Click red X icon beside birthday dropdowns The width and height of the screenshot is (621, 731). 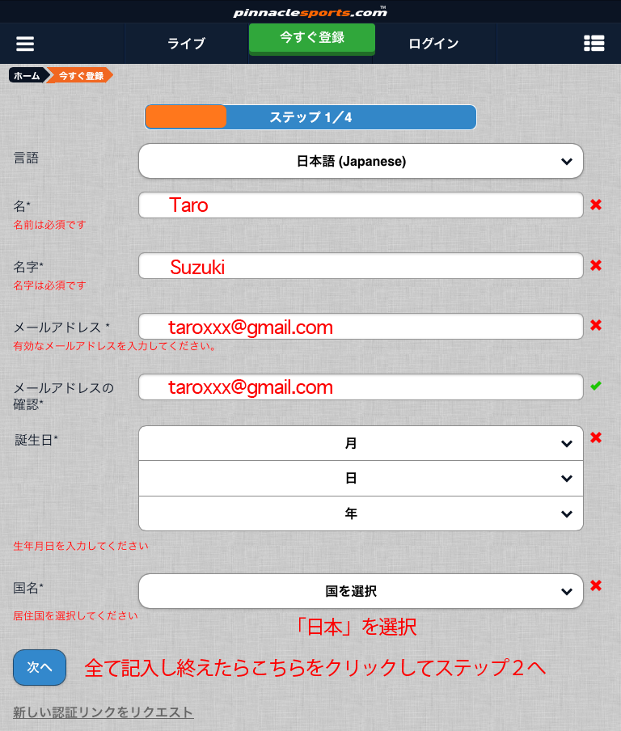(x=596, y=438)
